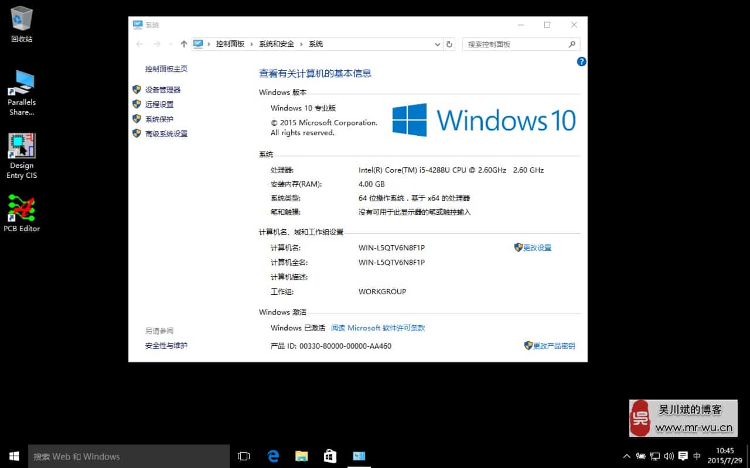Viewport: 750px width, 468px height.
Task: Open 远程设置 link in the sidebar
Action: [x=159, y=104]
